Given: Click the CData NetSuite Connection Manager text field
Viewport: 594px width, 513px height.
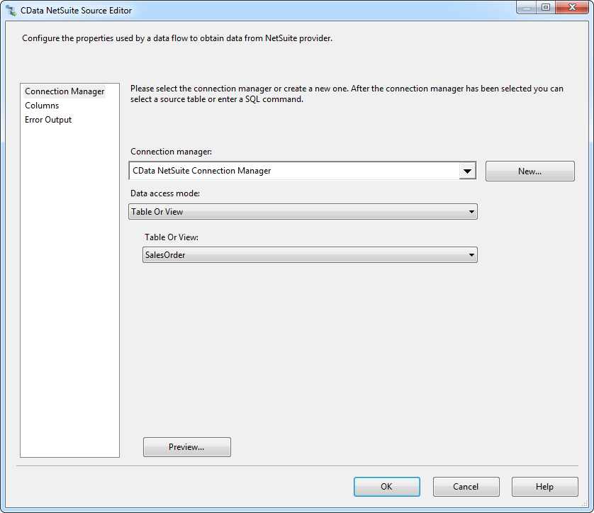Looking at the screenshot, I should click(x=293, y=171).
